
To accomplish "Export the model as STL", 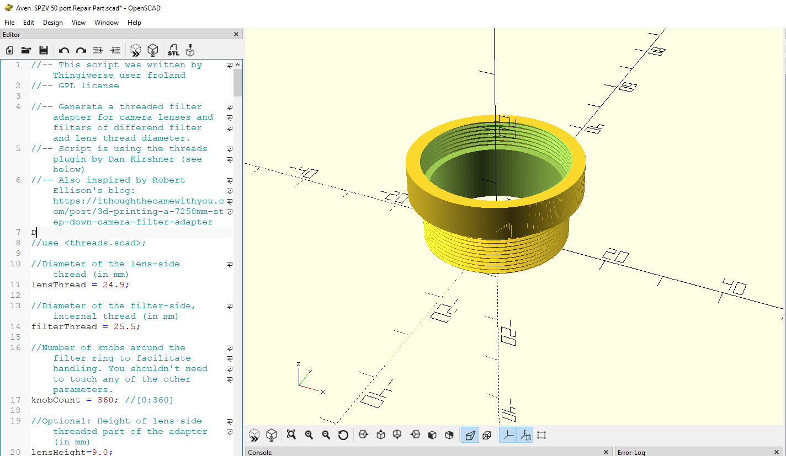I will (173, 50).
